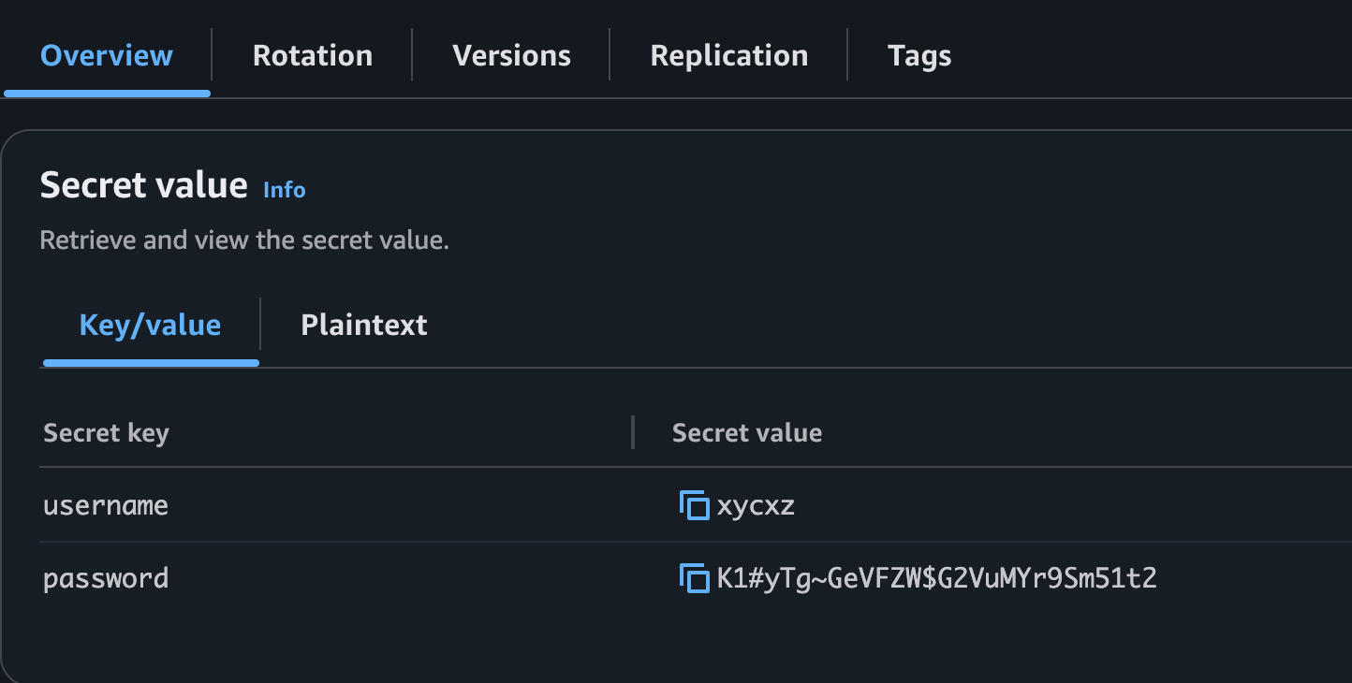
Task: Click the Secret value heading
Action: [144, 184]
